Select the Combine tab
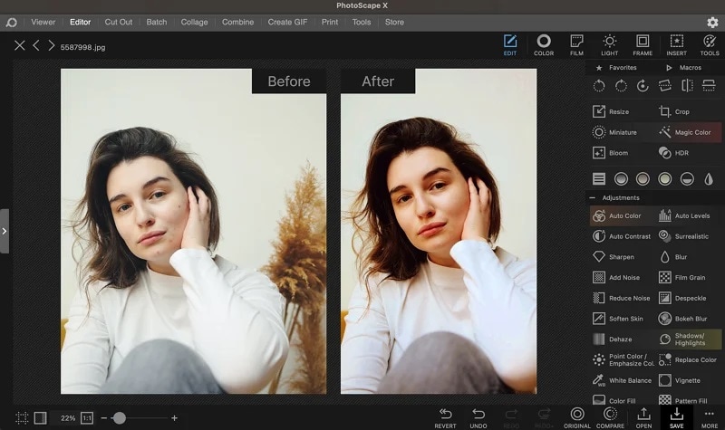 click(237, 22)
